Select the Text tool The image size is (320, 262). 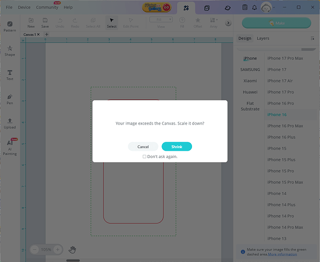(10, 75)
